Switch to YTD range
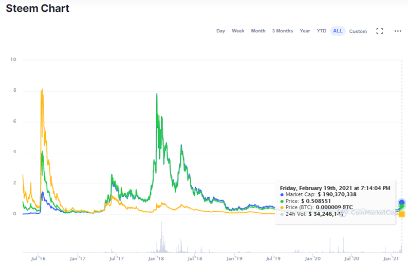The width and height of the screenshot is (408, 265). coord(321,31)
